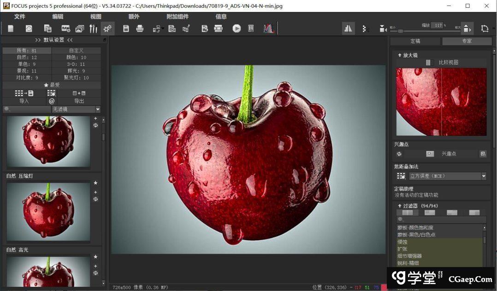Click the print icon in the toolbar

[x=140, y=29]
